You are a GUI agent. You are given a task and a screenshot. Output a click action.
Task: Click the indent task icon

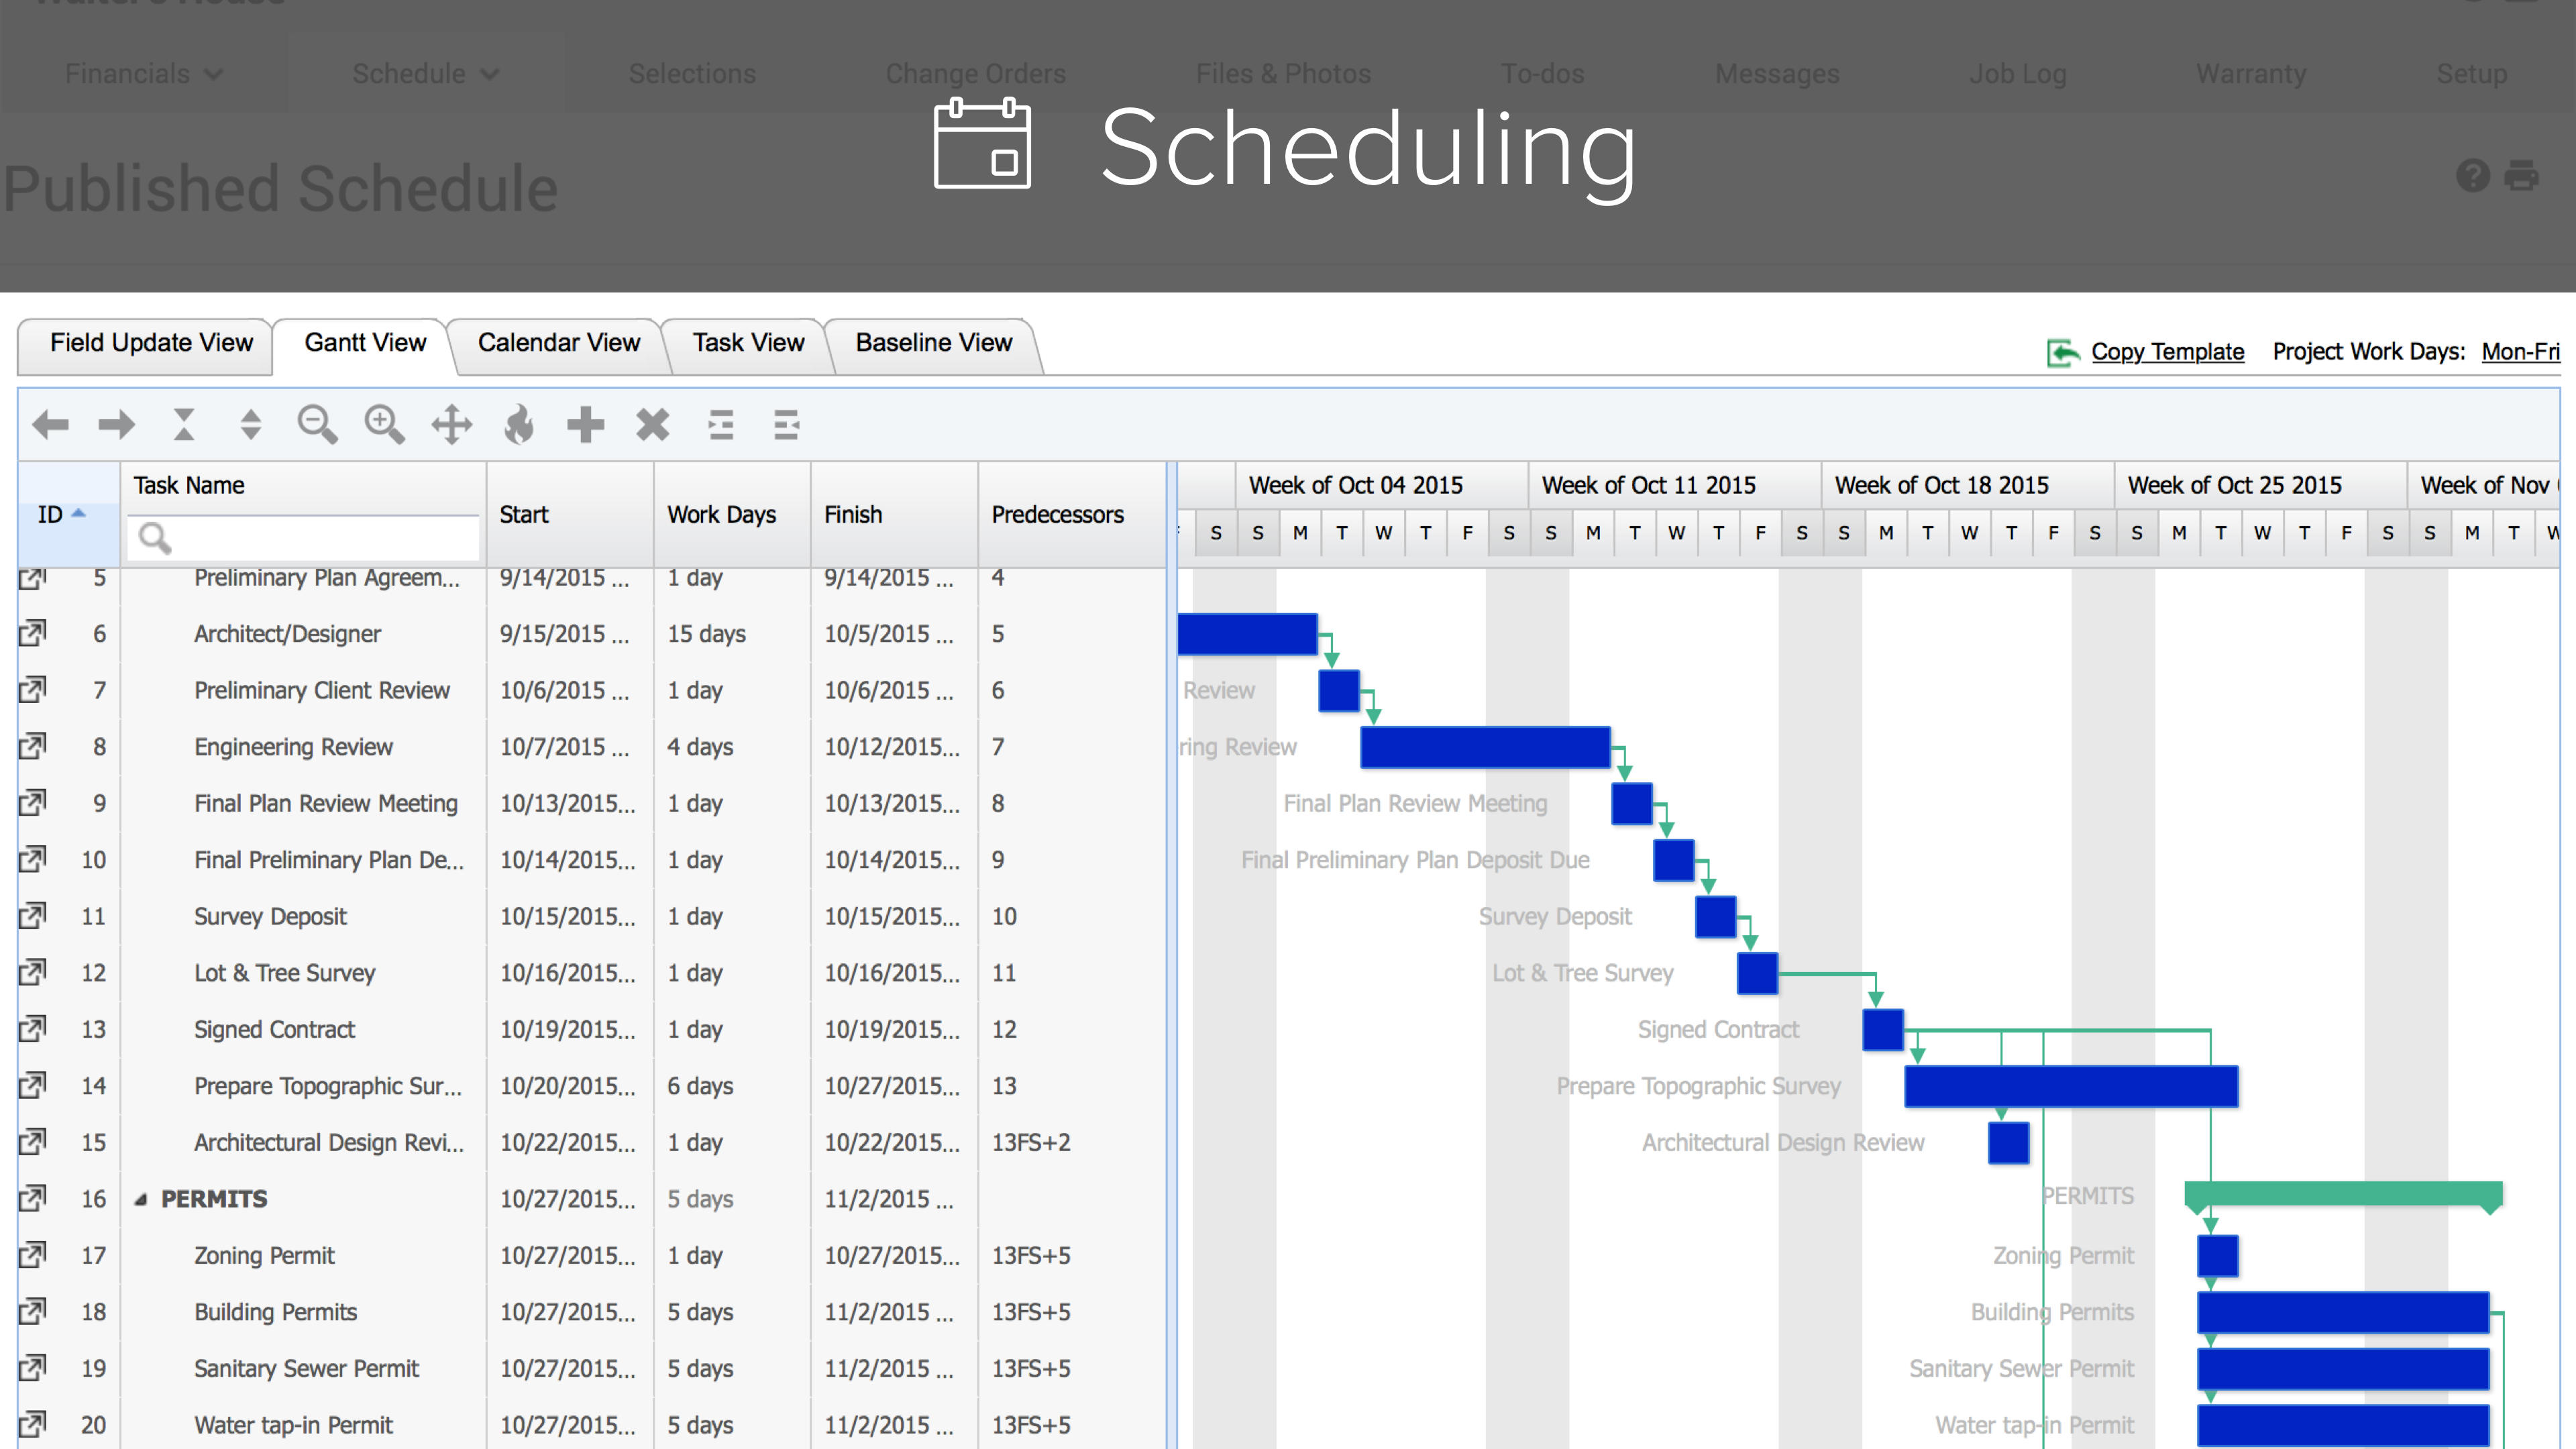[x=720, y=425]
